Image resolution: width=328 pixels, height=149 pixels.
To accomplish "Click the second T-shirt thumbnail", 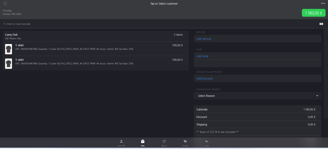I will pyautogui.click(x=9, y=64).
